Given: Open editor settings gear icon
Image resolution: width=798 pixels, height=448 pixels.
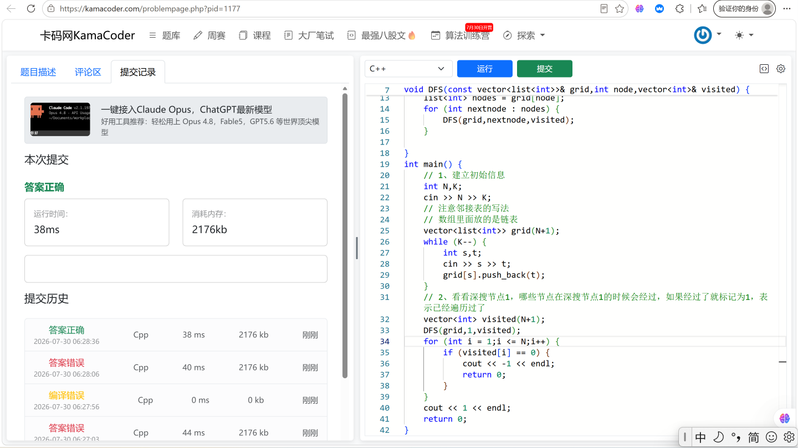Looking at the screenshot, I should pos(781,69).
